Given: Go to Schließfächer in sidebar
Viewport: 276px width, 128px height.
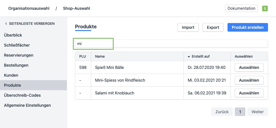Looking at the screenshot, I should coord(17,45).
